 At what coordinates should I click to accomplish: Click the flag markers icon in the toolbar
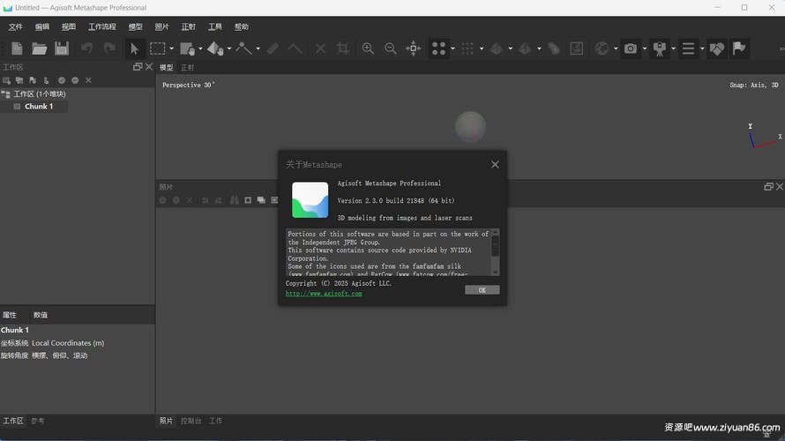[x=739, y=49]
